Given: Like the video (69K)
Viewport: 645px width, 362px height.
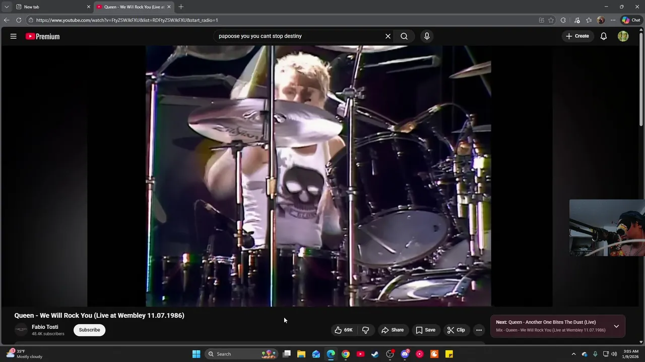Looking at the screenshot, I should (343, 330).
